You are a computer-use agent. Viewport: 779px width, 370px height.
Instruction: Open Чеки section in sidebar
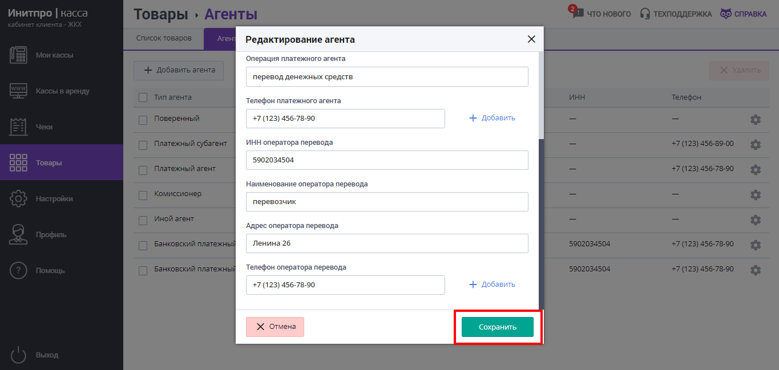[62, 127]
